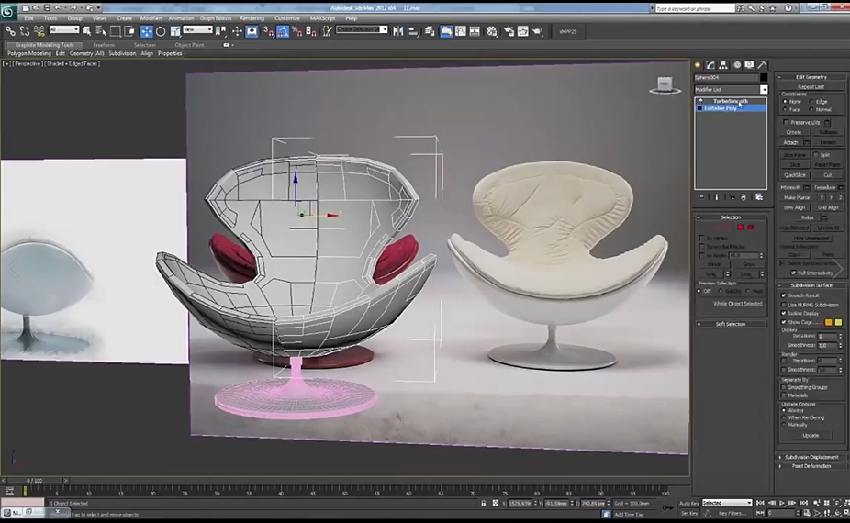Choose Rectangular Selection Region tool
Screen dimensions: 850x523
tap(116, 31)
